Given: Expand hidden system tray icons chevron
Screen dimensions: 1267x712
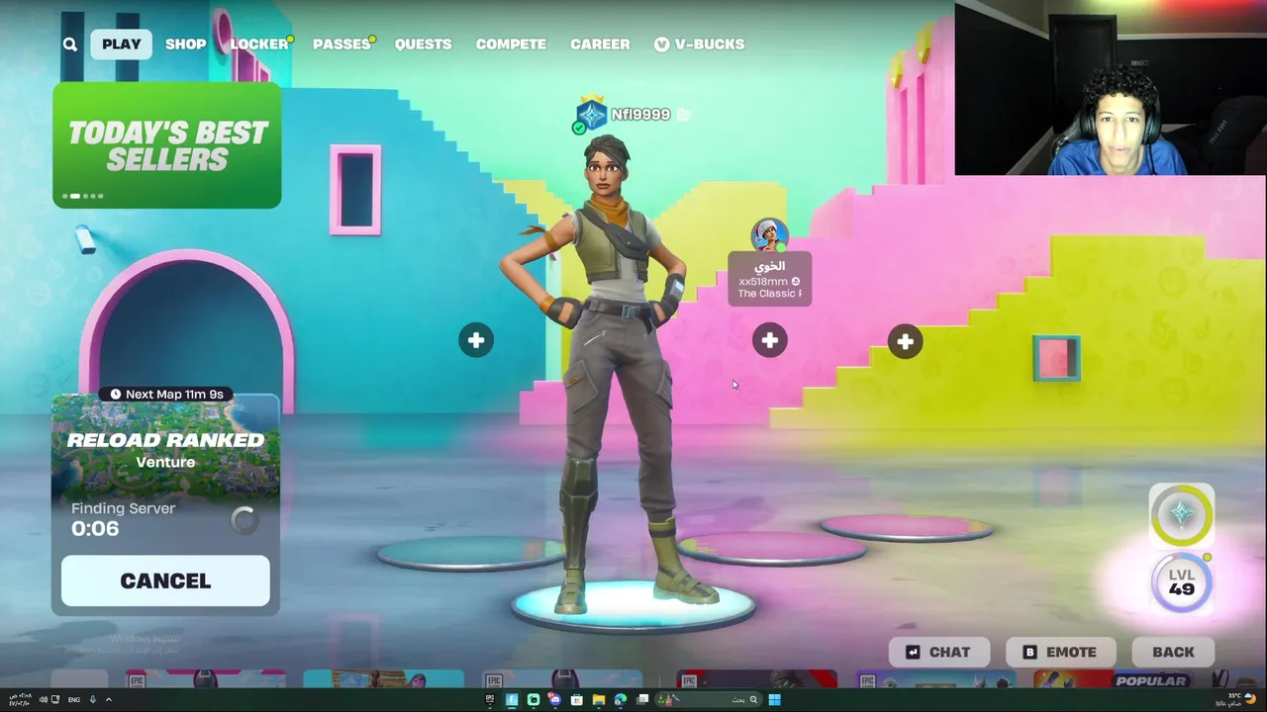Looking at the screenshot, I should pyautogui.click(x=109, y=699).
